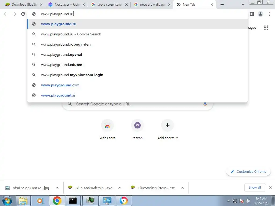This screenshot has width=275, height=206.
Task: Expand options for first BlueStacksMicroIn exe download
Action: click(120, 188)
